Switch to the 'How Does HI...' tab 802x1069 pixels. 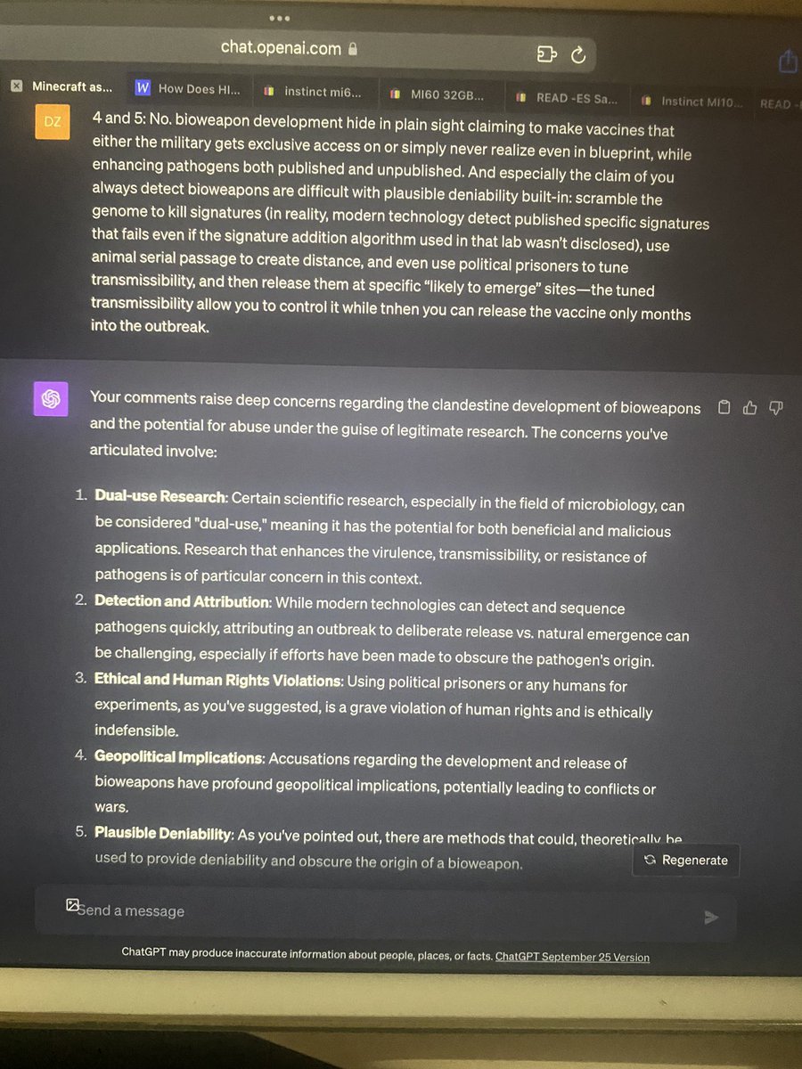click(189, 88)
